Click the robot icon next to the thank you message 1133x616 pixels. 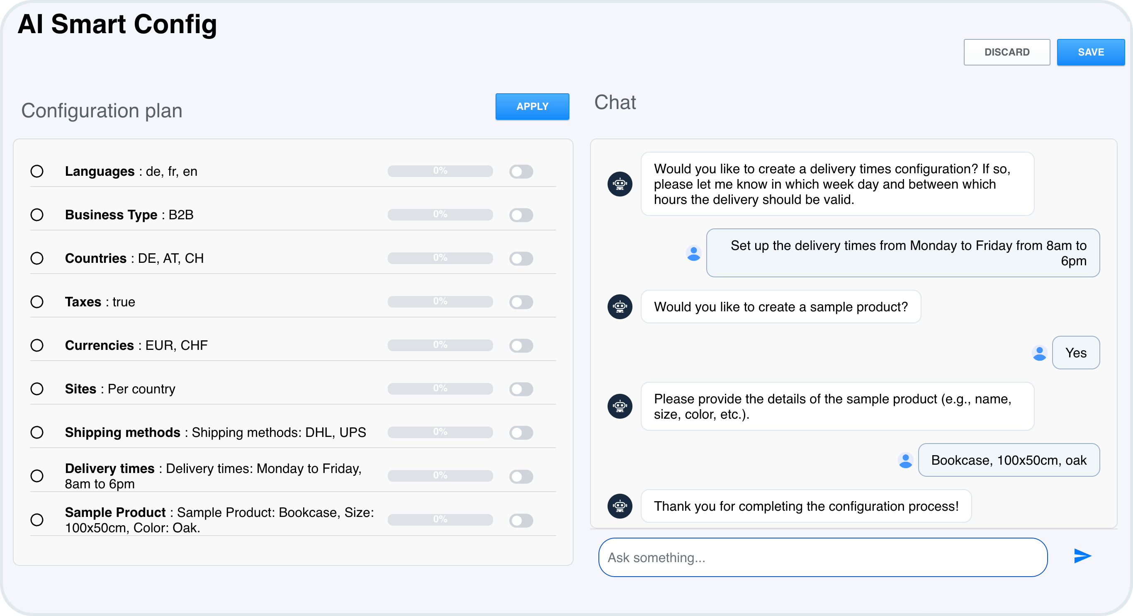point(619,506)
